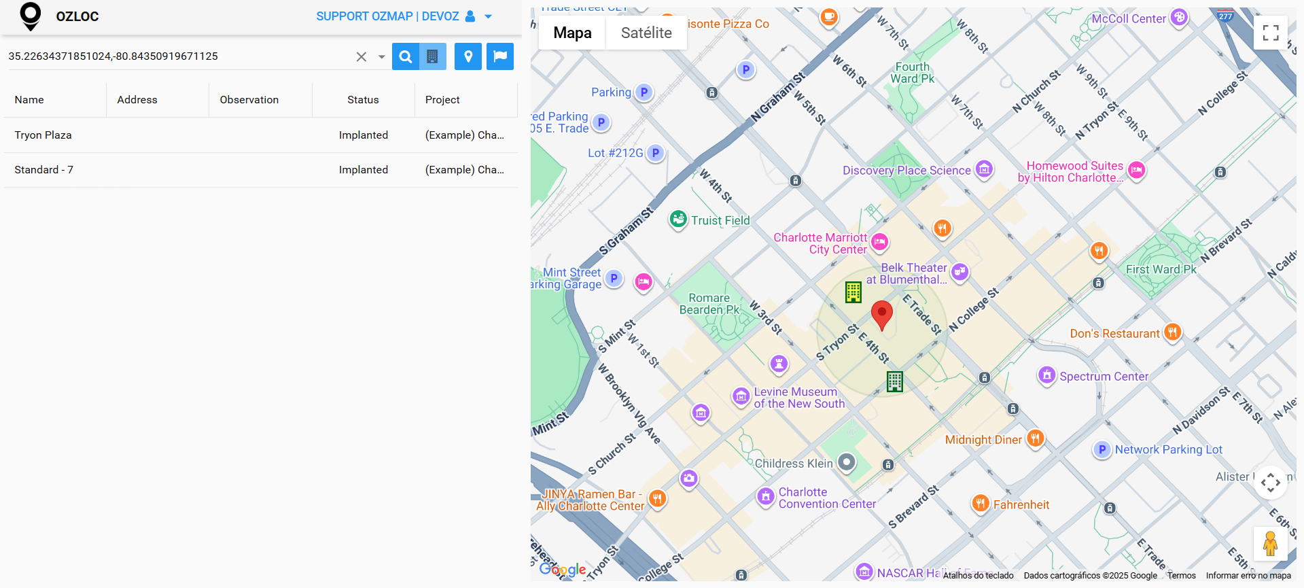Click the yellow building marker on map
1304x588 pixels.
[853, 292]
